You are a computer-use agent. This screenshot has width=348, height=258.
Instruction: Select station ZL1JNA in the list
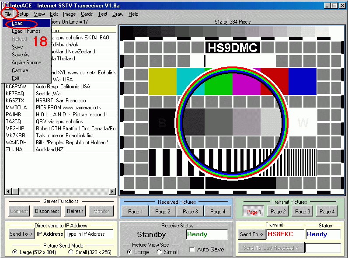(x=60, y=150)
